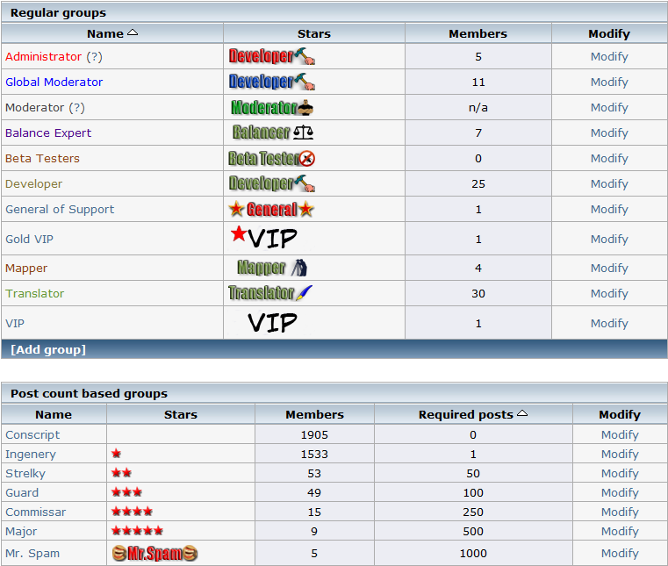Image resolution: width=668 pixels, height=566 pixels.
Task: Click the required posts value 250
Action: tap(473, 512)
